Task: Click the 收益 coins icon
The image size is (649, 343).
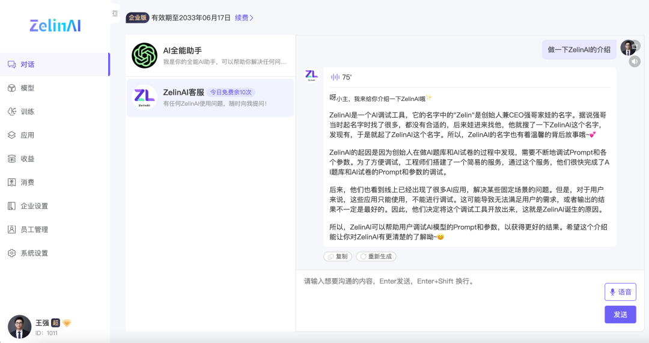Action: [x=11, y=159]
